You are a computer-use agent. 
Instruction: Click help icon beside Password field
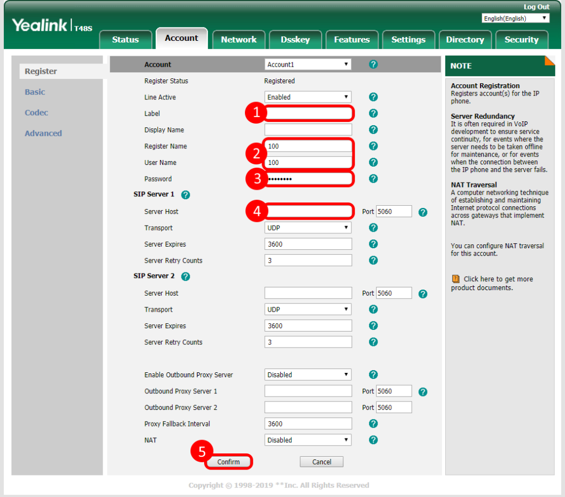click(x=373, y=179)
